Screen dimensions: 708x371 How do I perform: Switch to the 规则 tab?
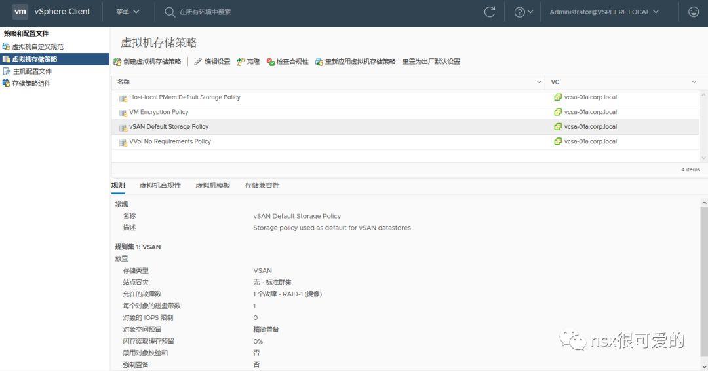coord(118,185)
